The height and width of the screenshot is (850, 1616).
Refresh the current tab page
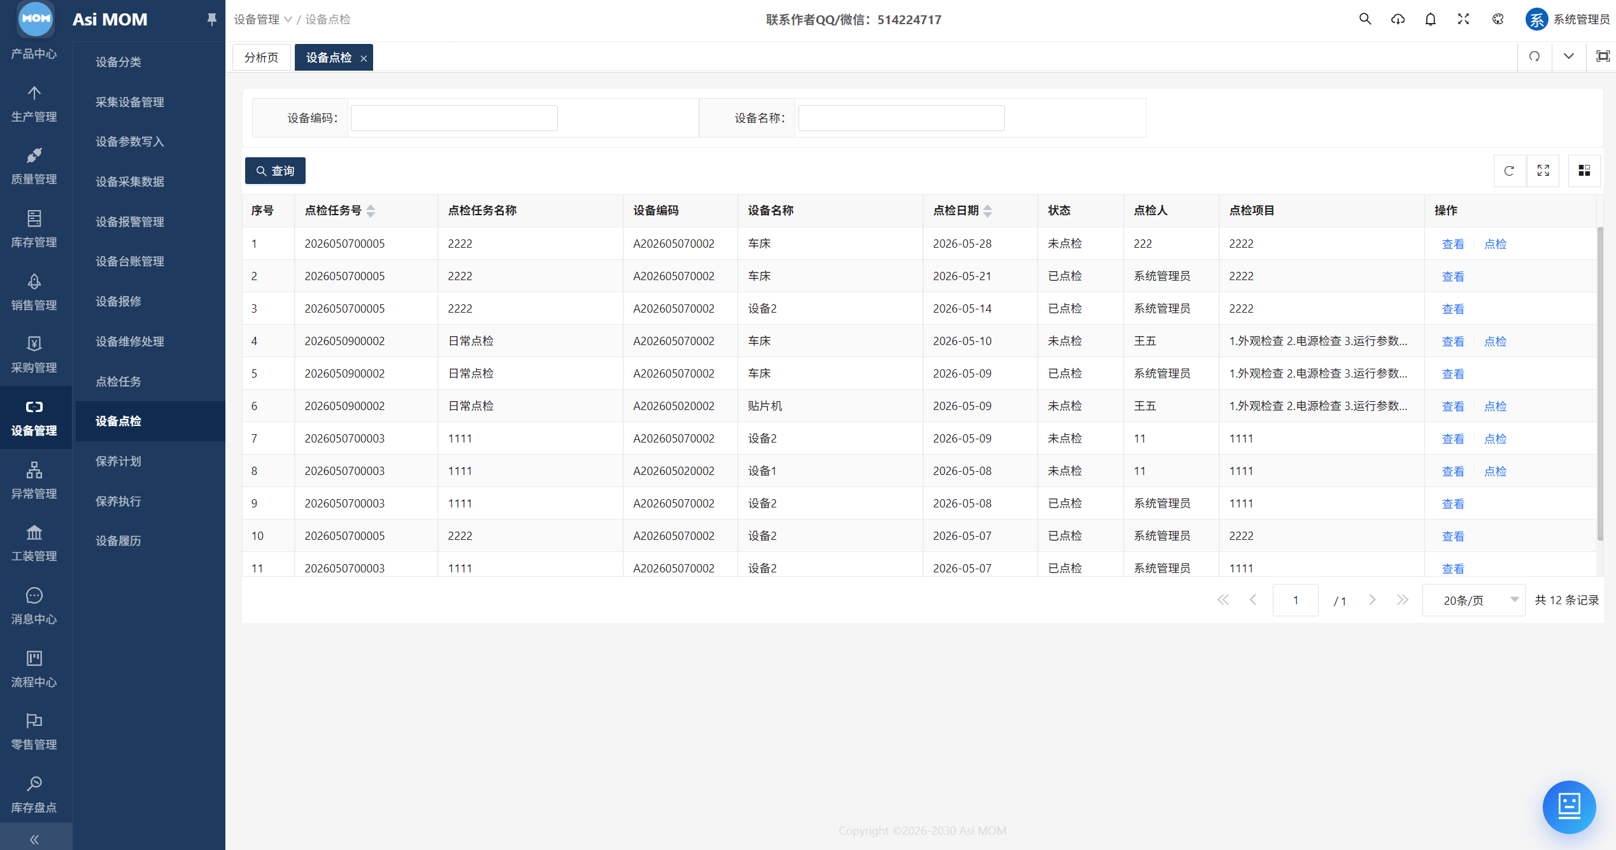coord(1534,57)
